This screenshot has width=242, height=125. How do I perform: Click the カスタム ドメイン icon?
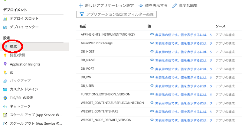tap(5, 89)
